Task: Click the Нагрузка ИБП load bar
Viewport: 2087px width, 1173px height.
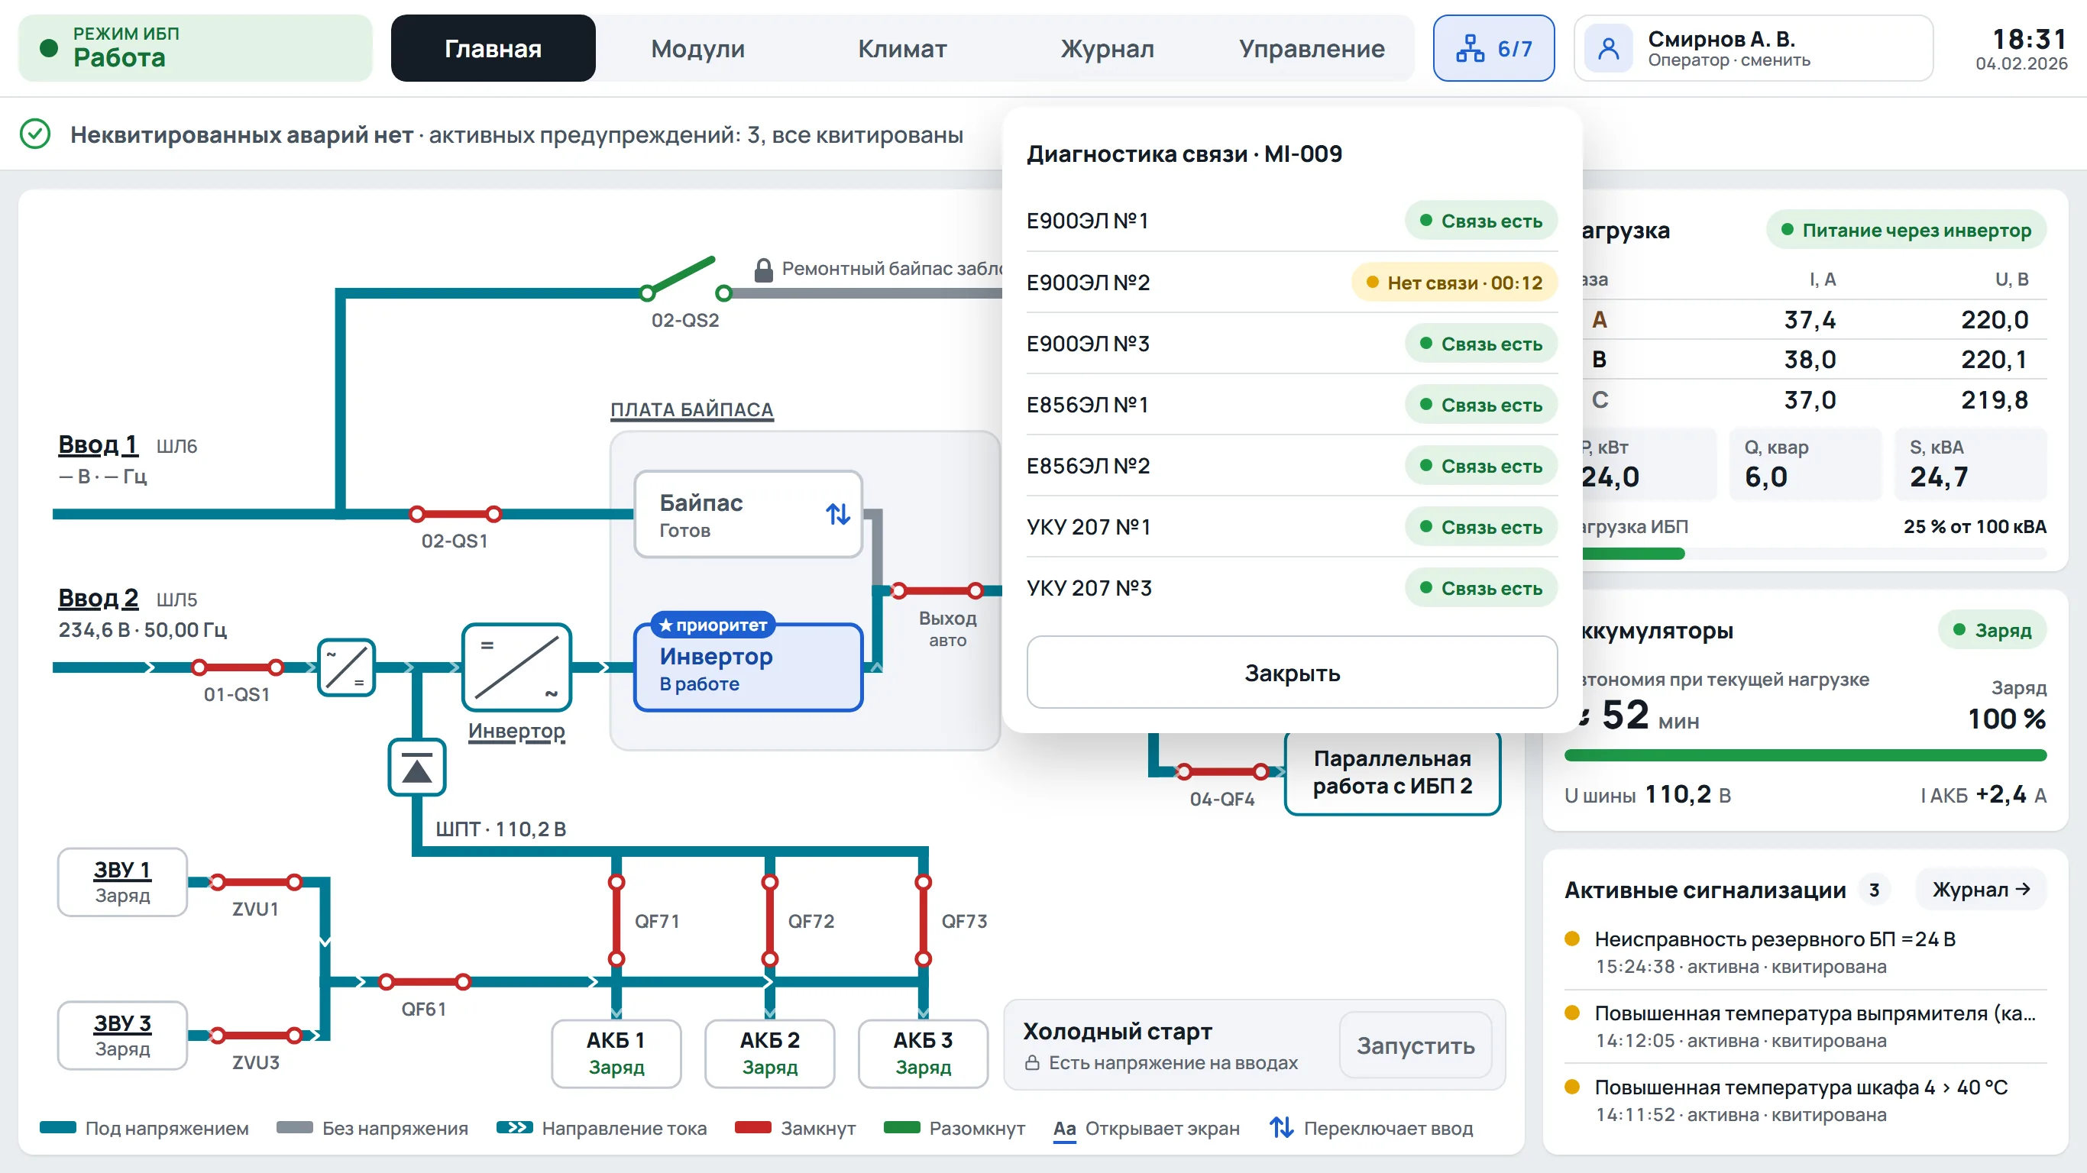Action: pos(1815,554)
